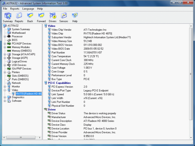Open the Reports toolbar icon
The width and height of the screenshot is (195, 146).
pyautogui.click(x=19, y=18)
